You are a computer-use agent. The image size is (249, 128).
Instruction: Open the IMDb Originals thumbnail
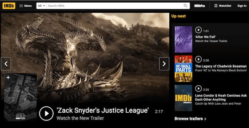(x=184, y=98)
